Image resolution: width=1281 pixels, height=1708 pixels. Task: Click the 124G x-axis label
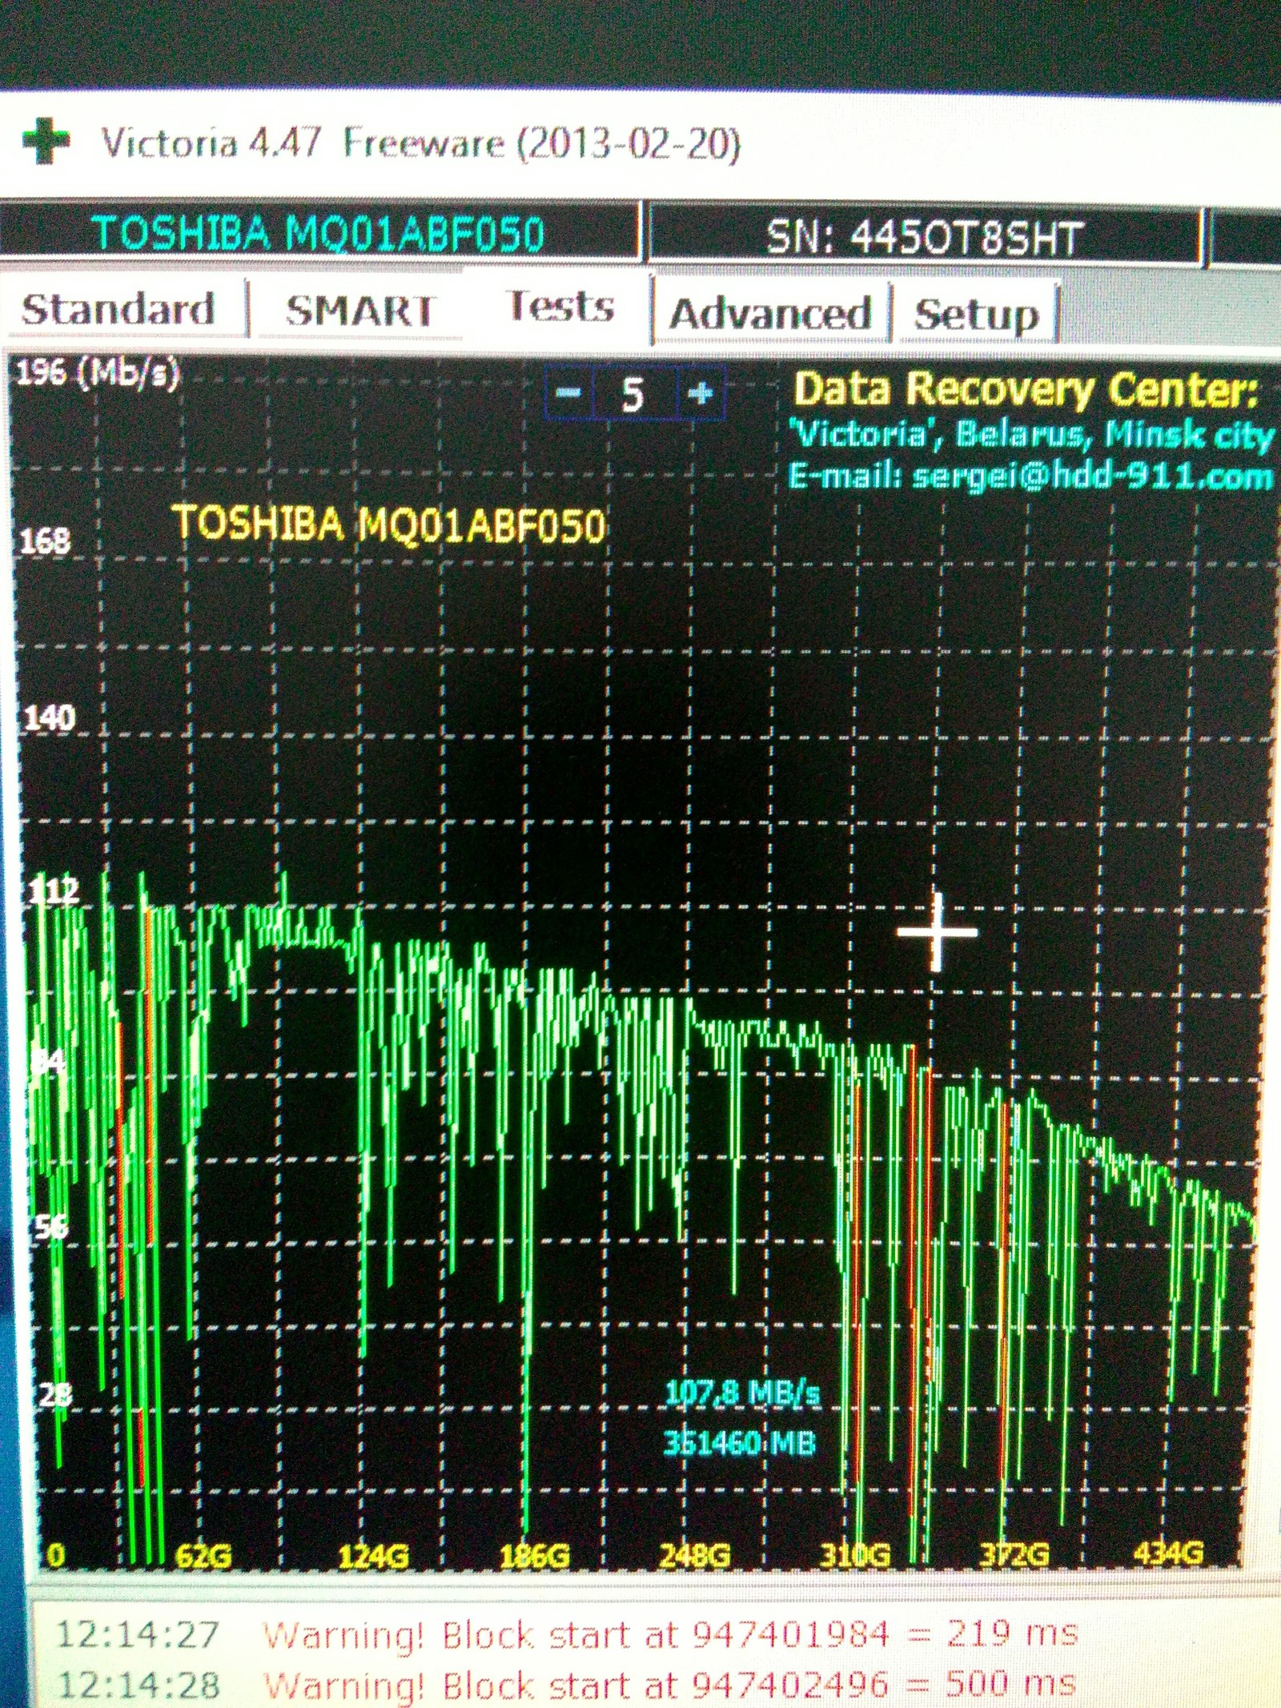pyautogui.click(x=373, y=1556)
